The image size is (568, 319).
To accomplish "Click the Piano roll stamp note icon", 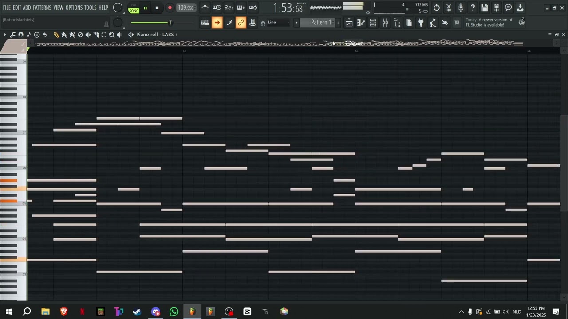I will [29, 35].
